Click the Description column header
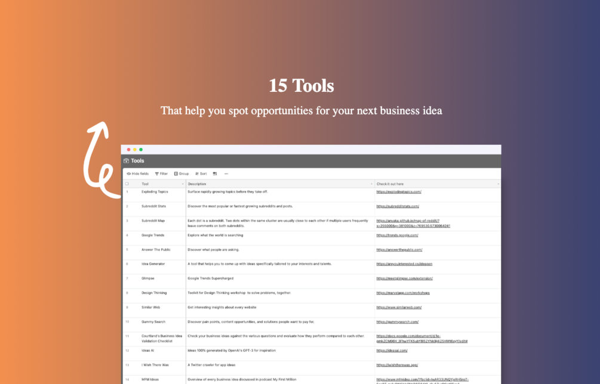Viewport: 600px width, 384px height. [281, 184]
